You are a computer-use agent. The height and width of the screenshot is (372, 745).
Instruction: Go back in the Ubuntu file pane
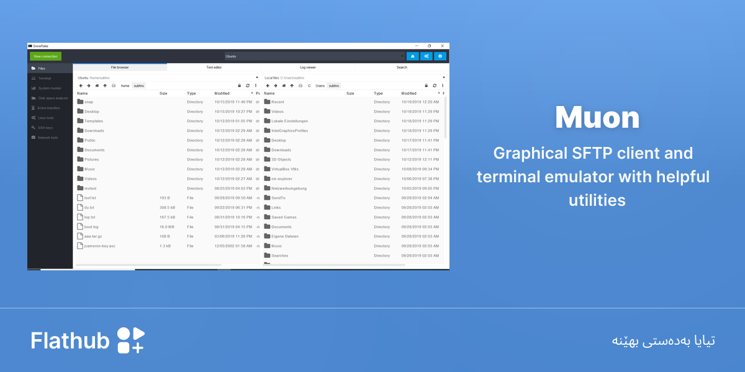(x=81, y=86)
